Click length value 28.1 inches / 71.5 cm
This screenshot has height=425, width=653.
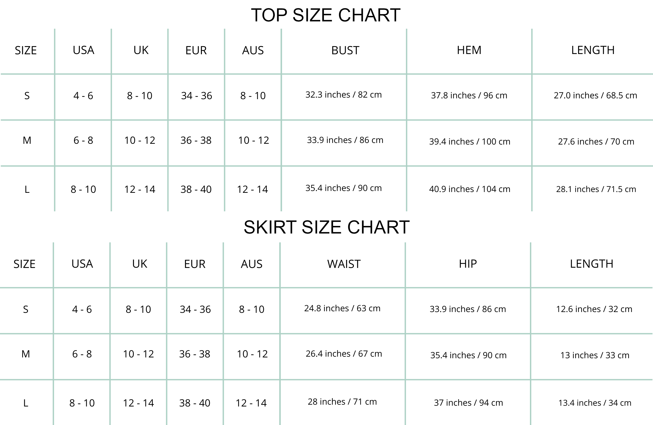pyautogui.click(x=596, y=189)
